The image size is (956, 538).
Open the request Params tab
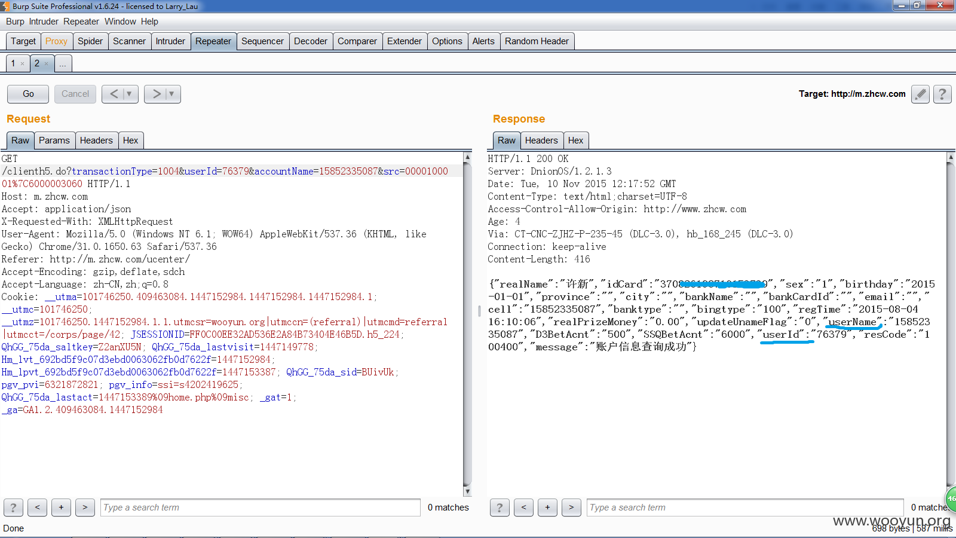click(x=54, y=140)
